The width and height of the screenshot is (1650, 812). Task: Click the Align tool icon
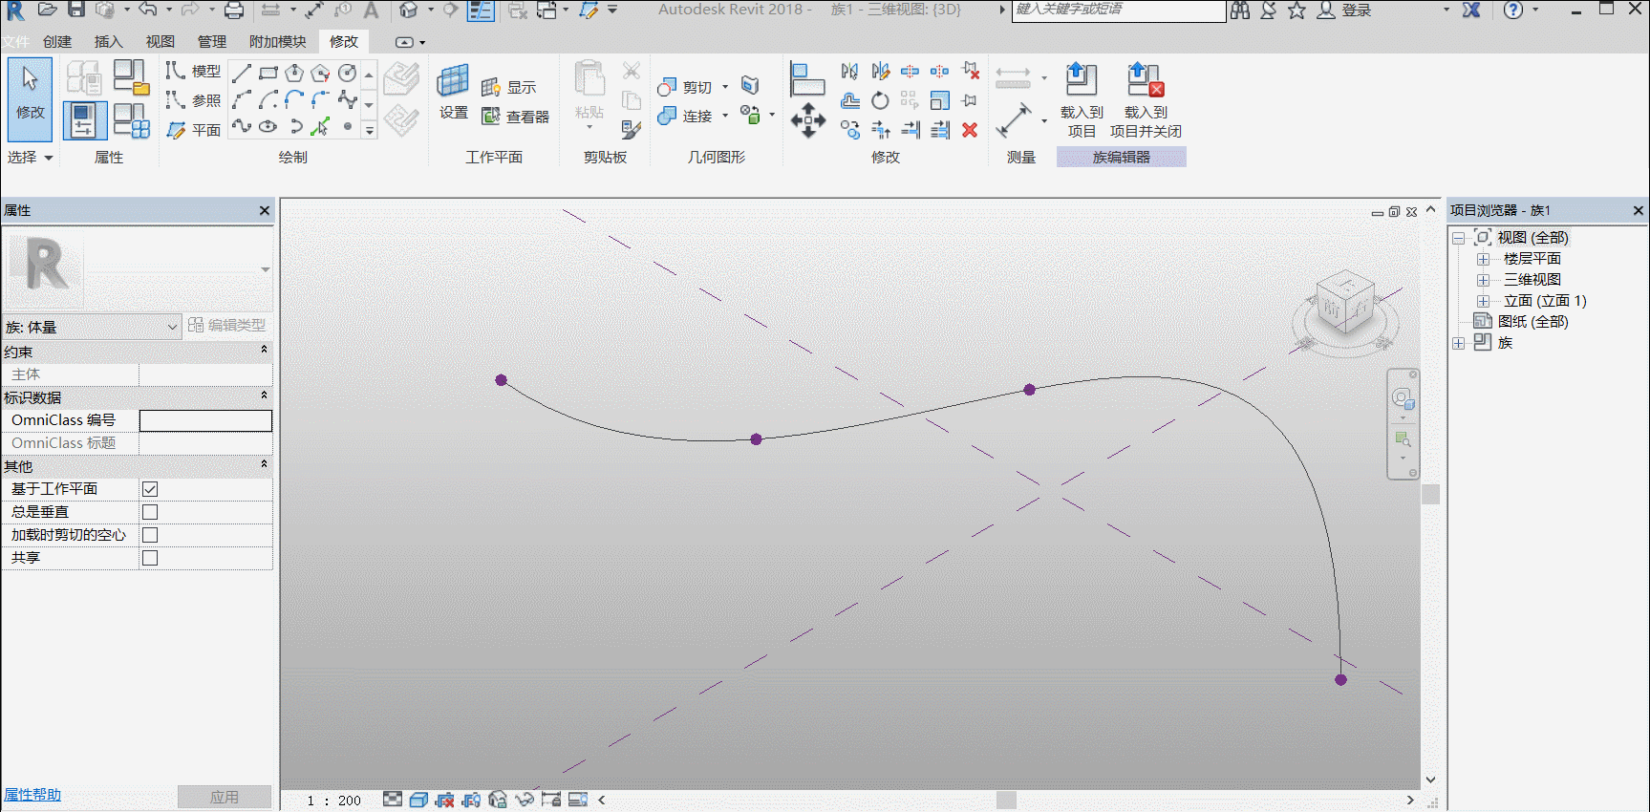coord(807,78)
